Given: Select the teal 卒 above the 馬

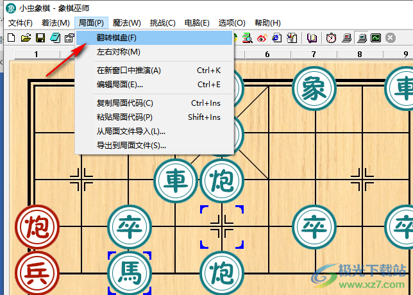Looking at the screenshot, I should [130, 226].
